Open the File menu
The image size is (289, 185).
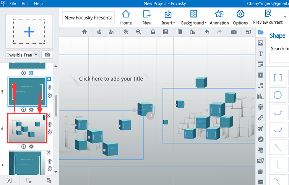pyautogui.click(x=13, y=3)
